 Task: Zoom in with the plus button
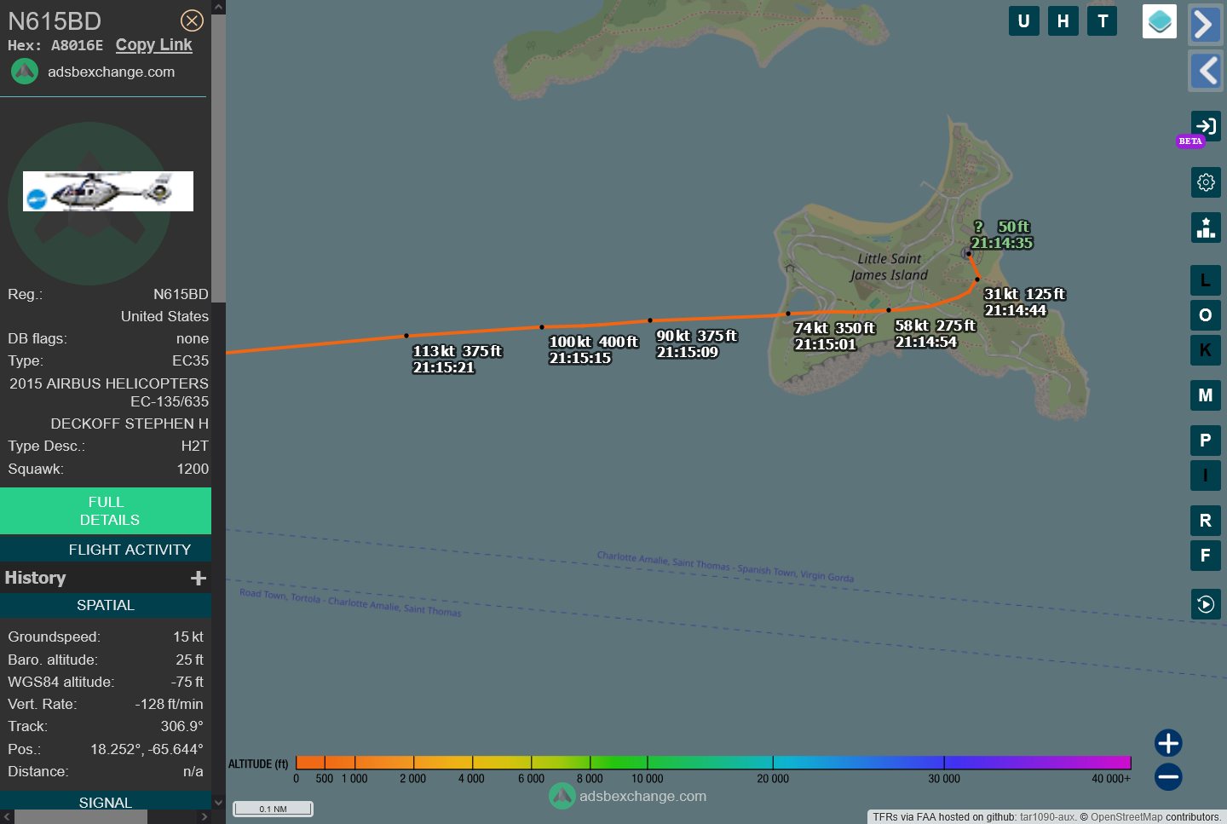pyautogui.click(x=1167, y=743)
